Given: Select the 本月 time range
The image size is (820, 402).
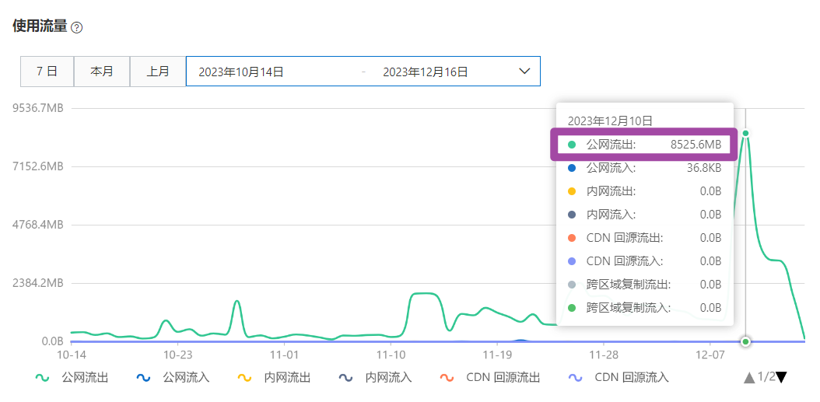Looking at the screenshot, I should coord(102,71).
